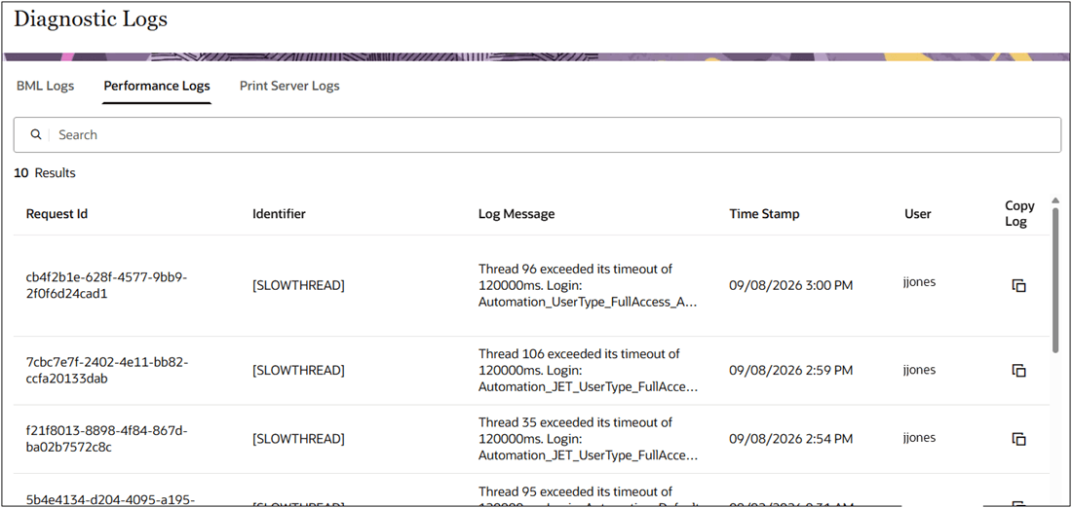Click timestamp 09/08/2026 2:54 PM
The image size is (1072, 508).
791,438
